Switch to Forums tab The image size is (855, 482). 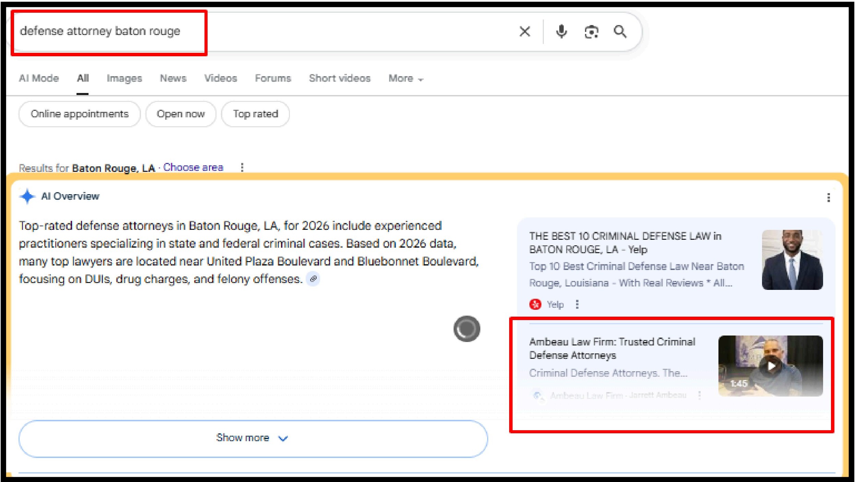pyautogui.click(x=273, y=78)
